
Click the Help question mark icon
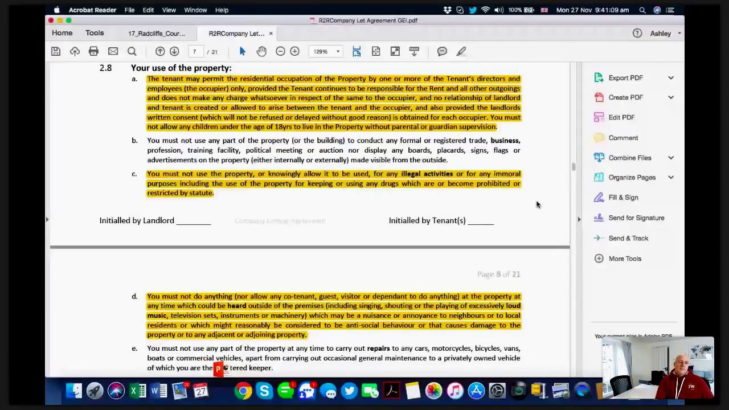point(637,34)
